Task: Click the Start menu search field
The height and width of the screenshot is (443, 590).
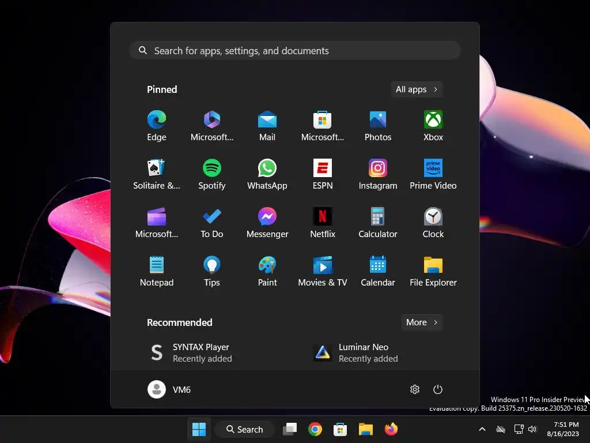Action: pos(295,51)
